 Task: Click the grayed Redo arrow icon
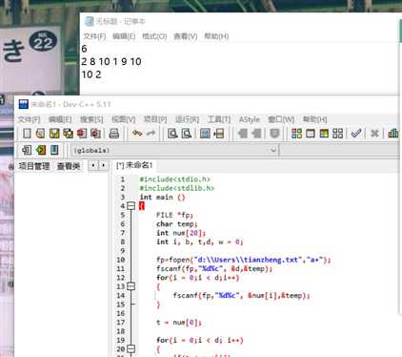(x=151, y=134)
